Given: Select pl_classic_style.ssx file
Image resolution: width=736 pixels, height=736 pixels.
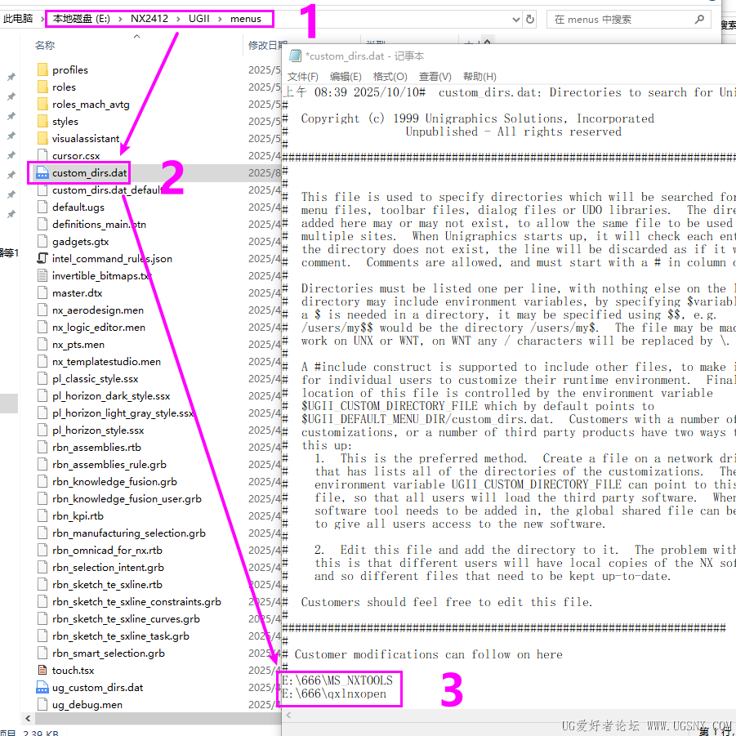Looking at the screenshot, I should (x=96, y=379).
